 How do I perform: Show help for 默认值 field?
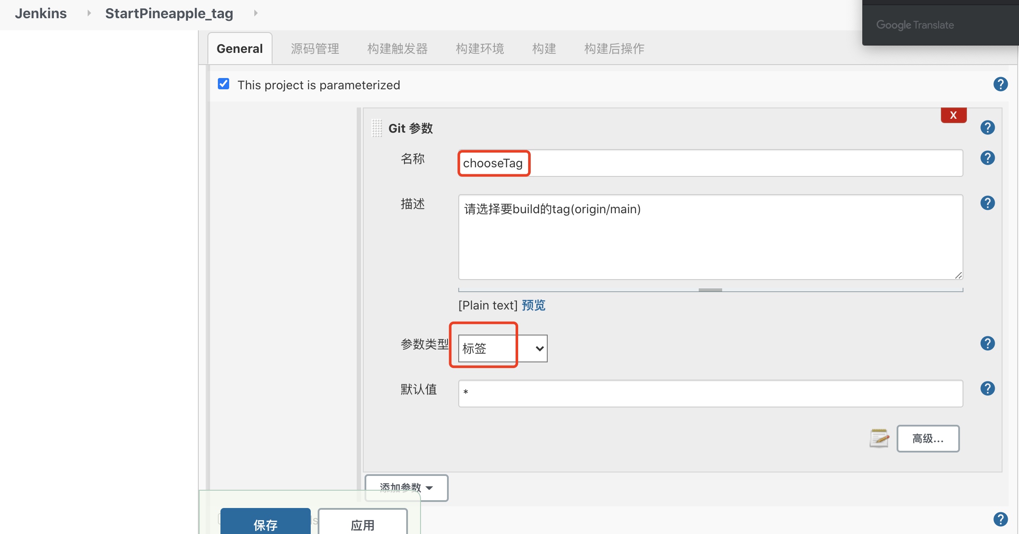[987, 389]
